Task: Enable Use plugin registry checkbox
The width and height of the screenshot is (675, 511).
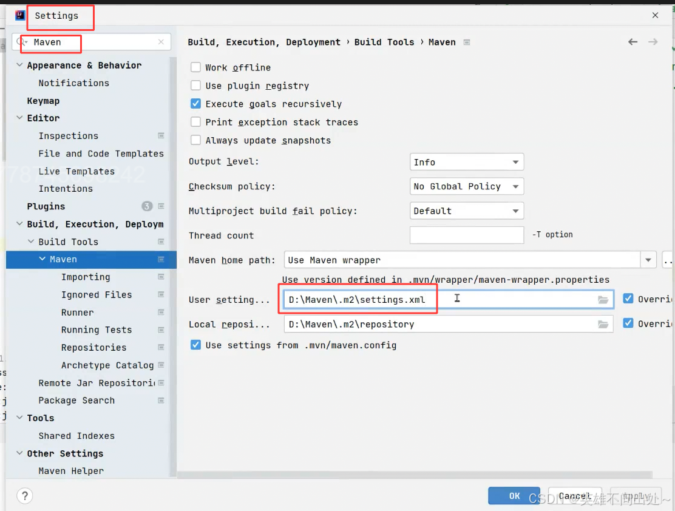Action: 195,85
